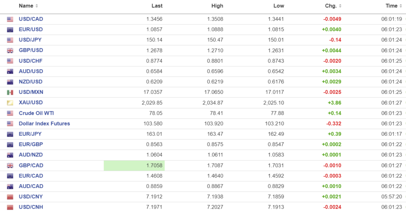Click the New Zealand flag icon beside NZD/USD
The width and height of the screenshot is (406, 211).
tap(10, 82)
